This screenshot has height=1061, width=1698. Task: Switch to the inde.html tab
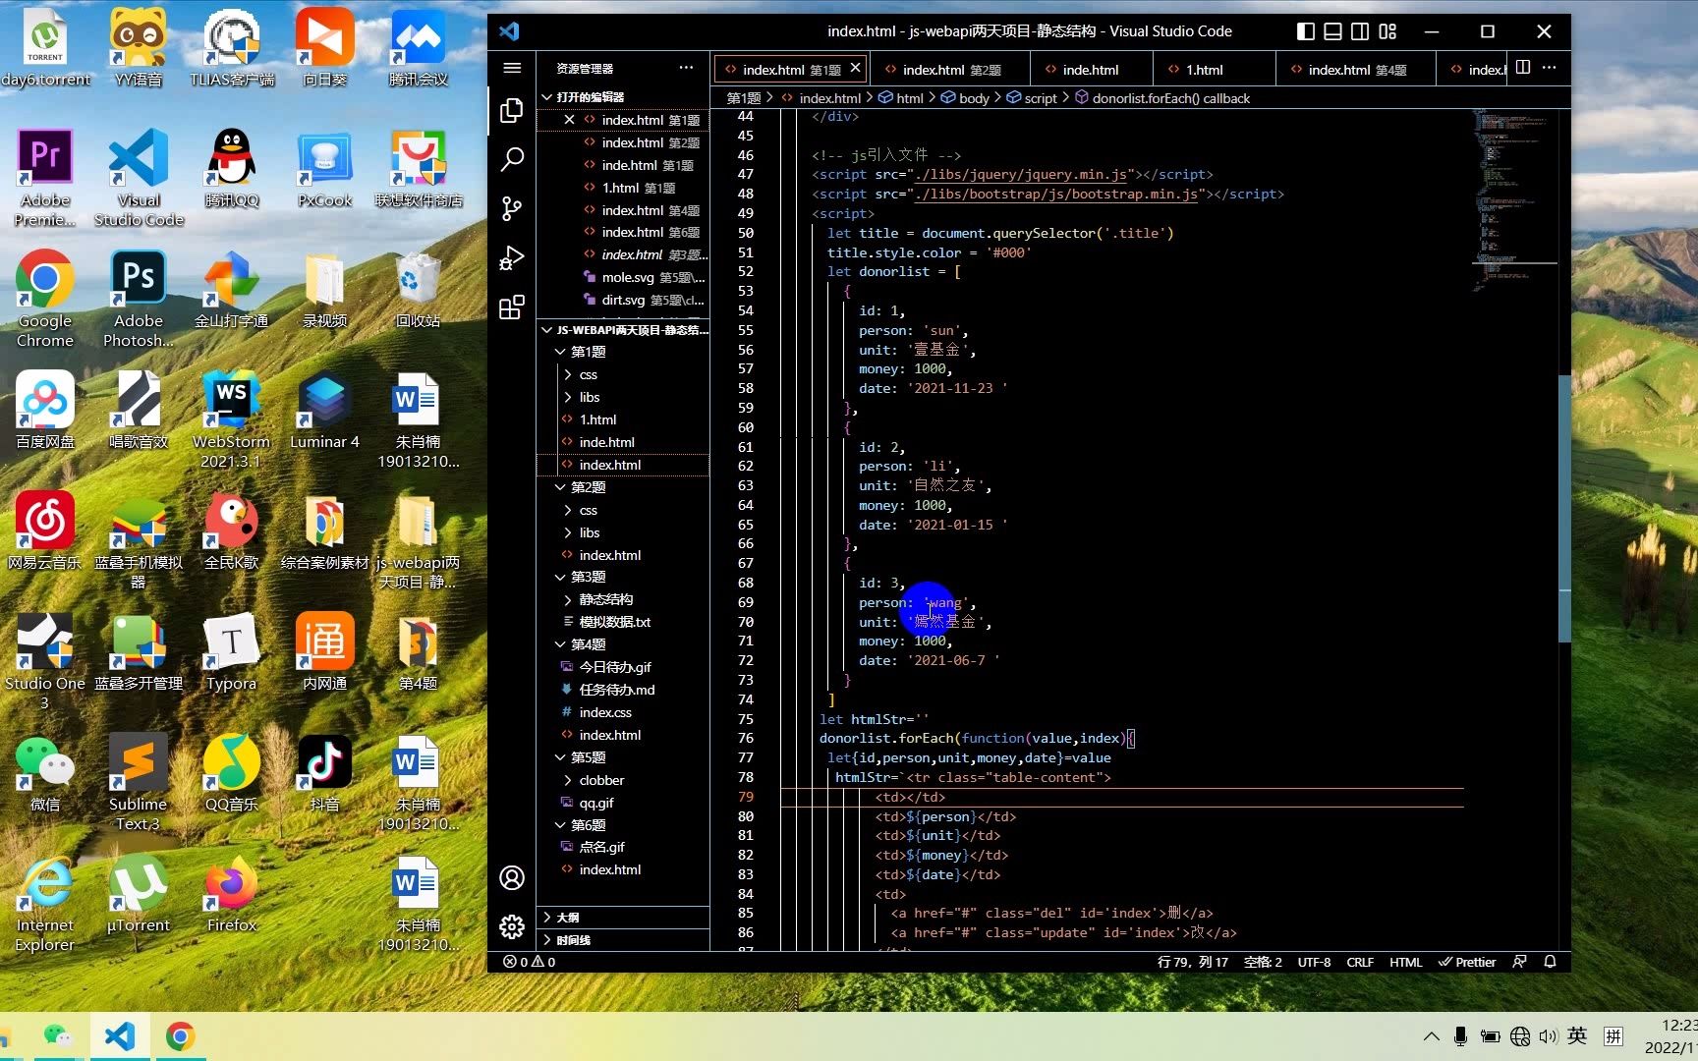[x=1091, y=70]
